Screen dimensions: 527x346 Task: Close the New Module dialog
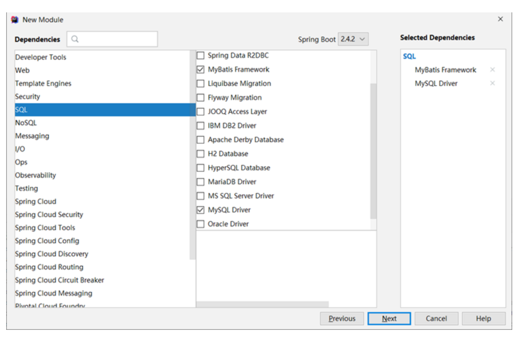(x=500, y=19)
